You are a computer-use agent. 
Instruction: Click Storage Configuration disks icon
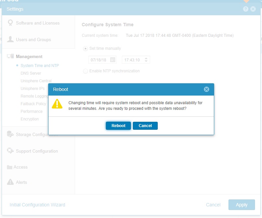pyautogui.click(x=10, y=134)
